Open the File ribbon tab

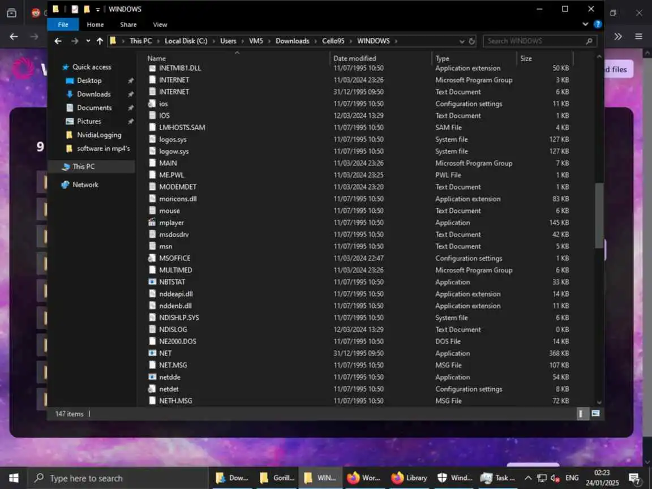tap(63, 24)
